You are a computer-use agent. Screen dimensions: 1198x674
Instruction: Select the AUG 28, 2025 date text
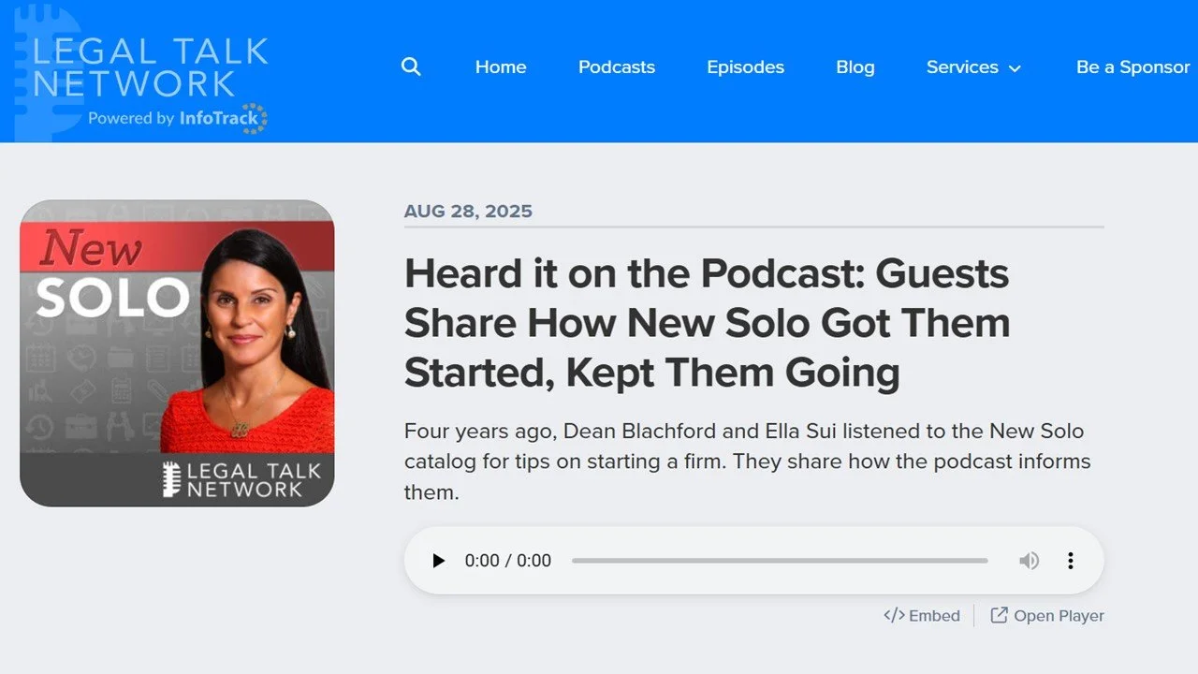click(x=468, y=212)
